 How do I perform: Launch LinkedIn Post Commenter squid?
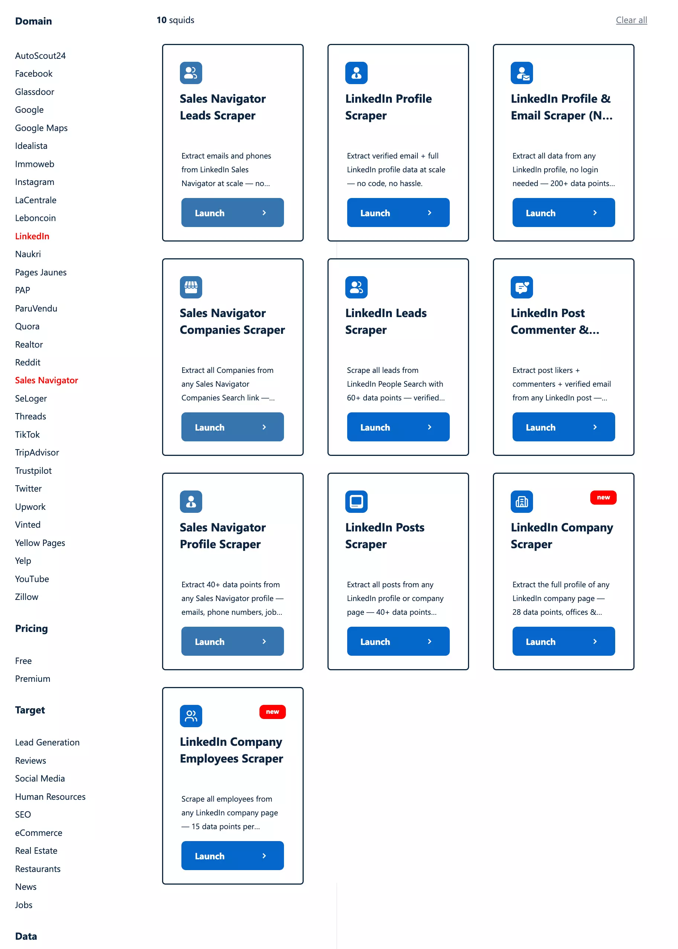[x=563, y=427]
